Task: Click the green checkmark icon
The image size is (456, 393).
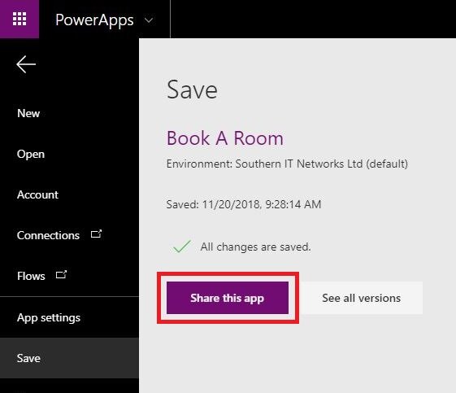Action: [x=182, y=247]
